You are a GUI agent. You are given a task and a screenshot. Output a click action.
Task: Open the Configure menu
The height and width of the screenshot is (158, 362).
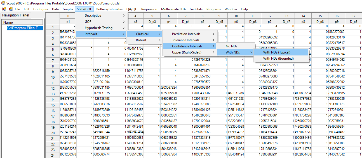(x=41, y=9)
